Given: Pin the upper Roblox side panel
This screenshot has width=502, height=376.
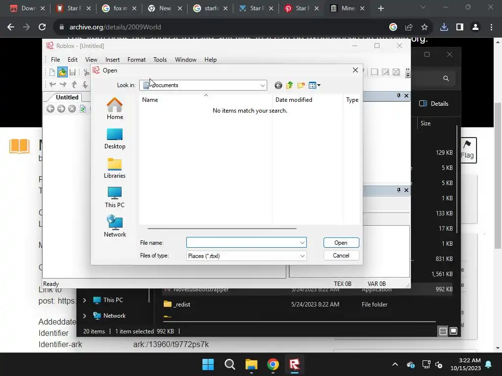Looking at the screenshot, I should point(399,95).
